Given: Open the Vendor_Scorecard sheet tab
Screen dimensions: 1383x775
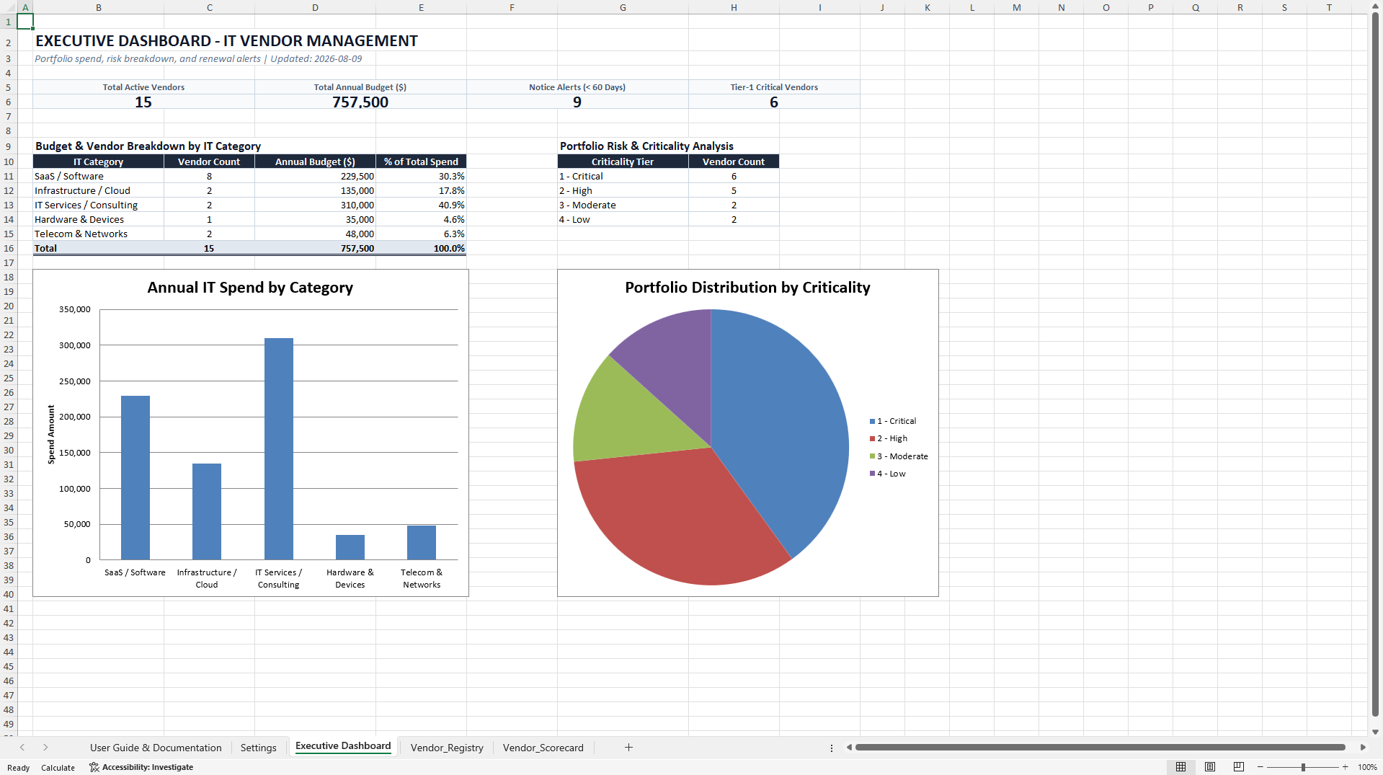Looking at the screenshot, I should click(x=543, y=748).
